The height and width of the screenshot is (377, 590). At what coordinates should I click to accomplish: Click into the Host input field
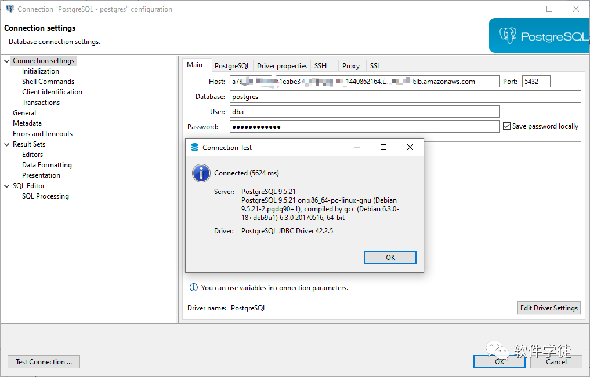click(364, 82)
